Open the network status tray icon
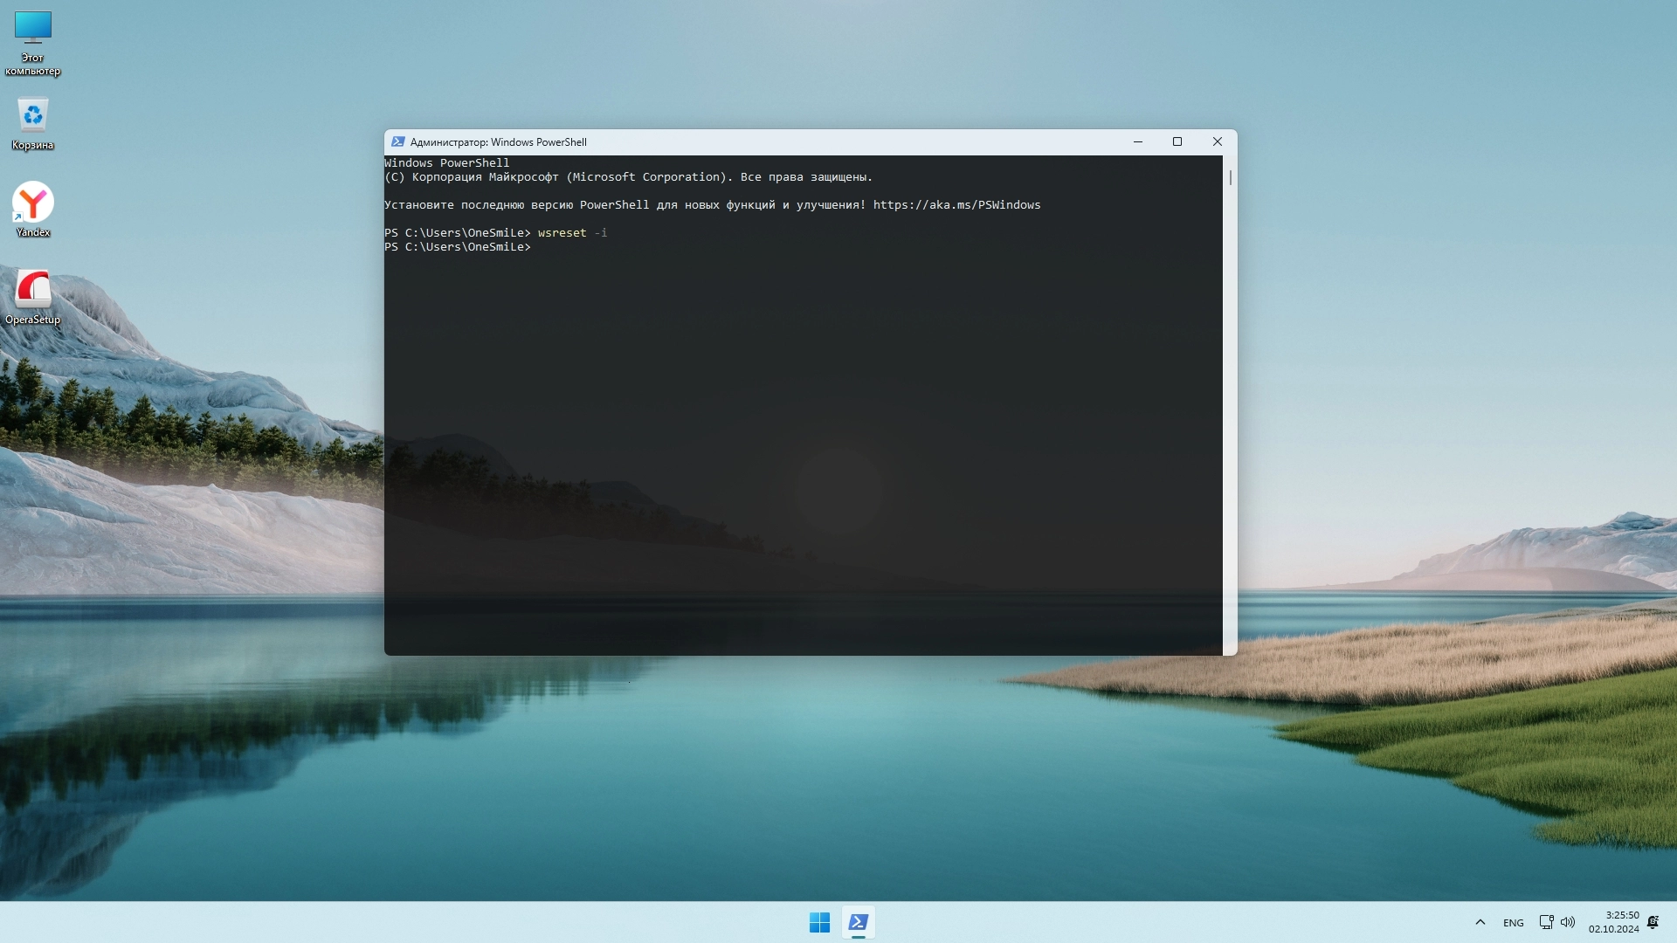 [x=1546, y=922]
